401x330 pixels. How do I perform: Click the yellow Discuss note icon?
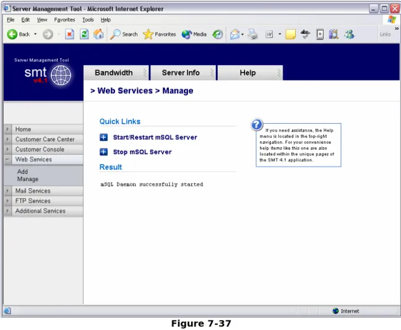(x=290, y=34)
